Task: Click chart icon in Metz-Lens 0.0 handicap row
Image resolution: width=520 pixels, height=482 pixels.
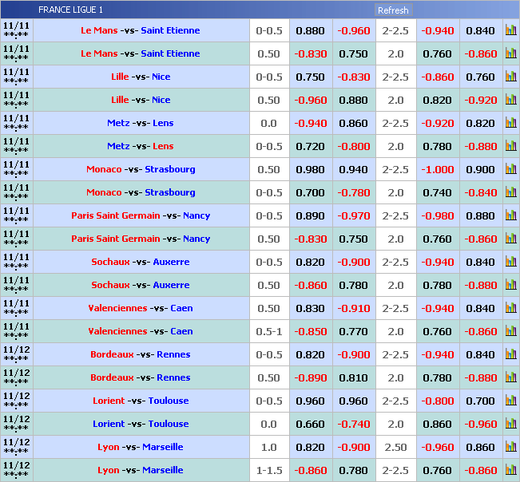Action: (x=510, y=124)
